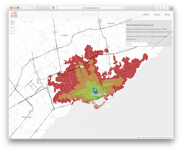The image size is (182, 151).
Task: Click the mountainmath.ca address bar
Action: [91, 8]
